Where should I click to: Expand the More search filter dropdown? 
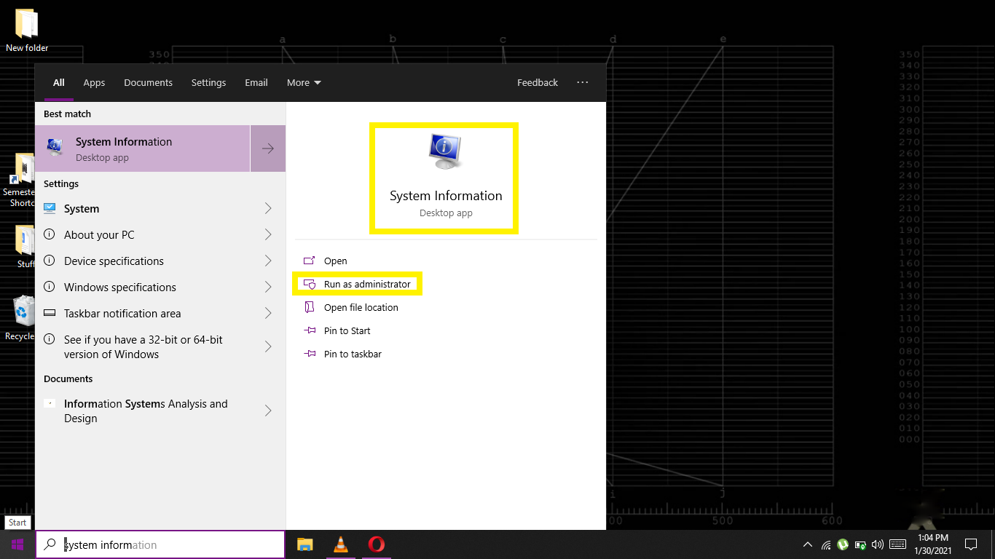coord(303,82)
